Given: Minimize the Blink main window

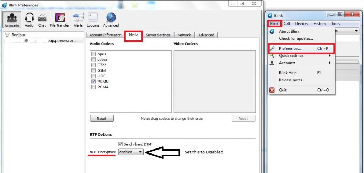Looking at the screenshot, I should 332,14.
